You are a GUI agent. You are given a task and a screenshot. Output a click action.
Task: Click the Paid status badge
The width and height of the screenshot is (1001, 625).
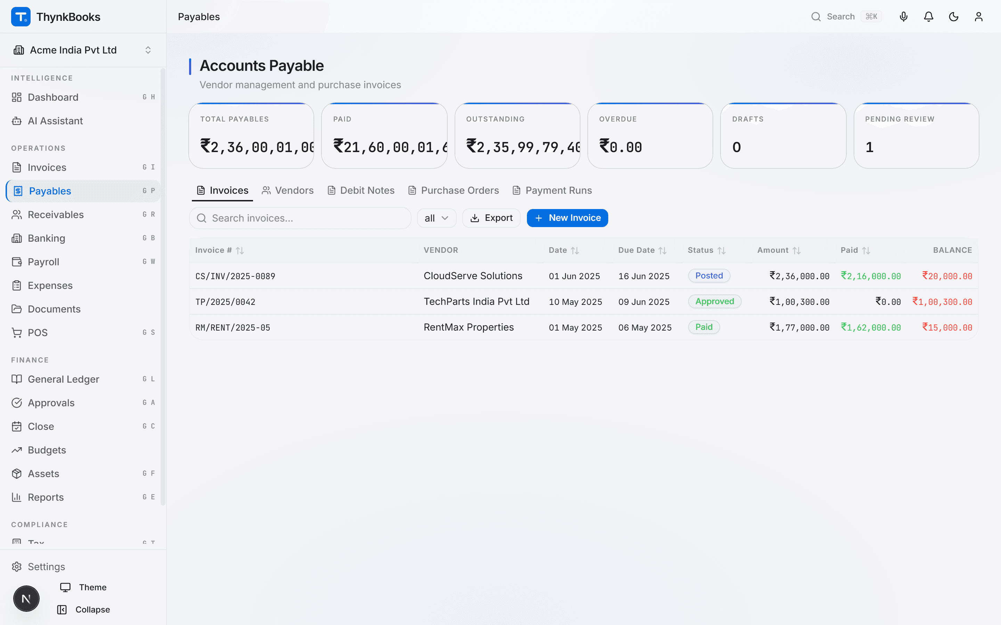coord(704,327)
